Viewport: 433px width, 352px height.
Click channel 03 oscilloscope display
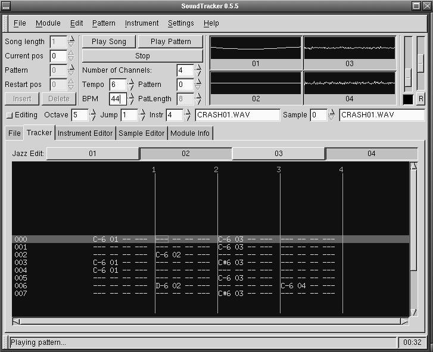350,48
